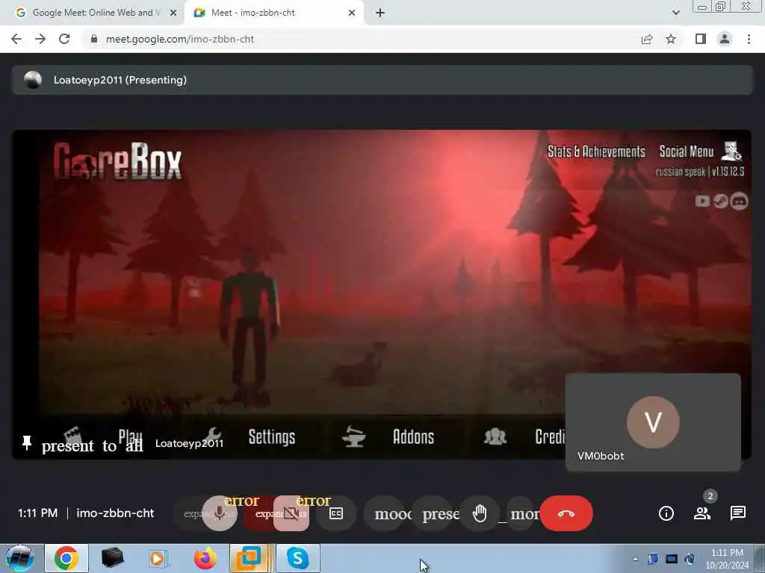Close the Meet - imo-zbbn-cht tab
This screenshot has width=765, height=573.
pos(352,13)
